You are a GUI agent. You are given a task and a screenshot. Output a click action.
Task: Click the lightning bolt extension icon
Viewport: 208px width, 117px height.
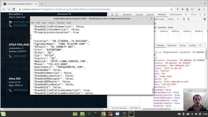pos(178,9)
